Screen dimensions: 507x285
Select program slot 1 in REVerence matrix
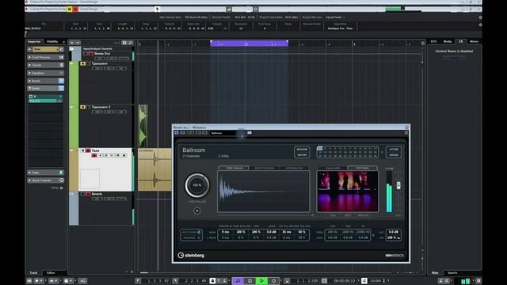(x=320, y=149)
